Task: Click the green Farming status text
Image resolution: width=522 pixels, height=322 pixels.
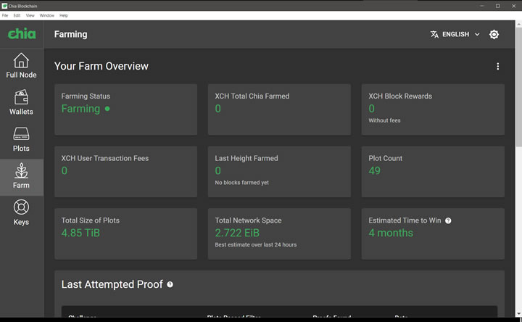Action: coord(80,109)
